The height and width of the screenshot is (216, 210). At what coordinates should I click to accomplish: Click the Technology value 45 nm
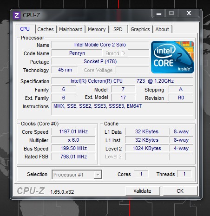point(65,70)
